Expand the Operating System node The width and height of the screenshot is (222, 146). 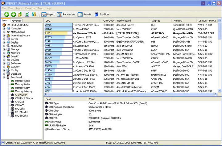coord(4,35)
